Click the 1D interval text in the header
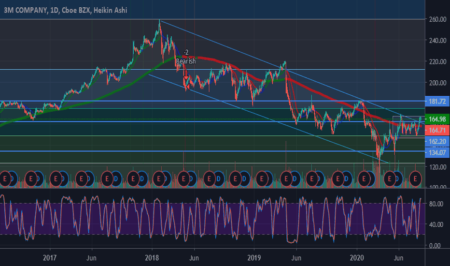Image resolution: width=450 pixels, height=266 pixels. (x=55, y=10)
